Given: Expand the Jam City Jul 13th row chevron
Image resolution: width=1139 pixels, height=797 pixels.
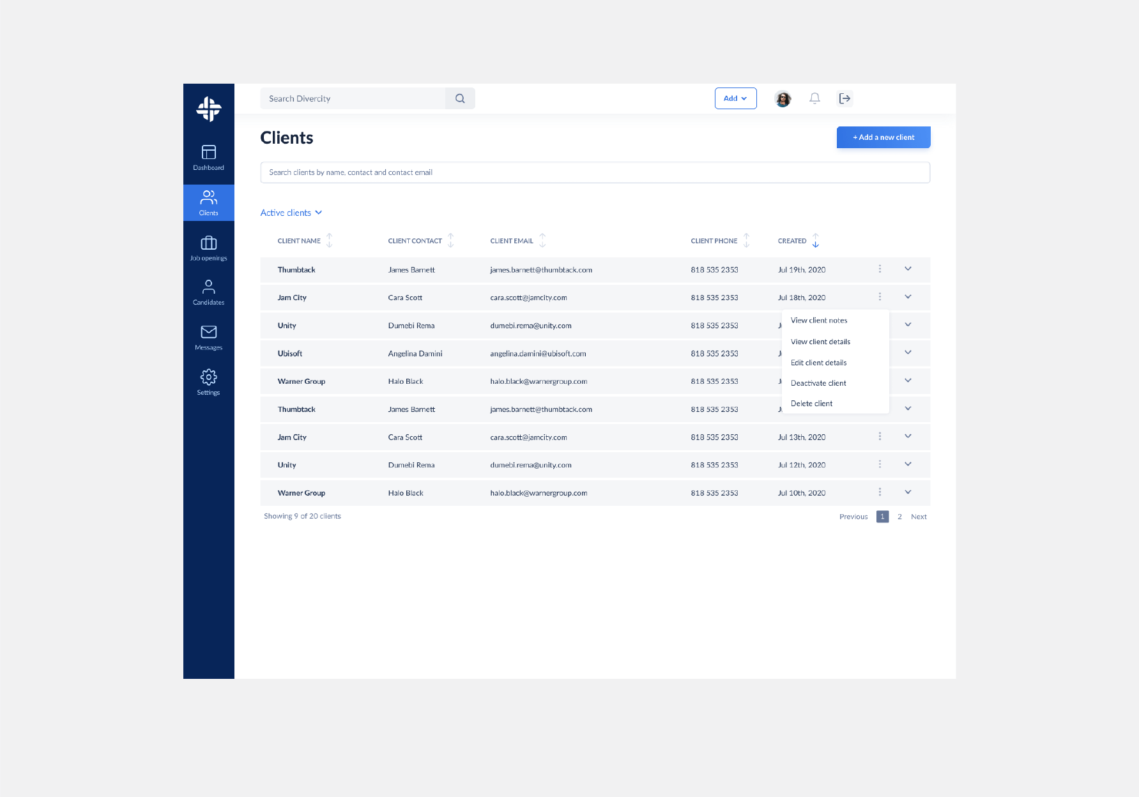Looking at the screenshot, I should click(908, 436).
